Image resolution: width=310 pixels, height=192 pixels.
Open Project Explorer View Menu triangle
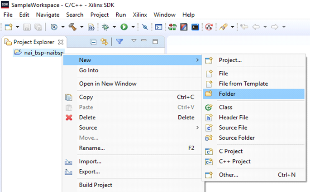pos(134,41)
